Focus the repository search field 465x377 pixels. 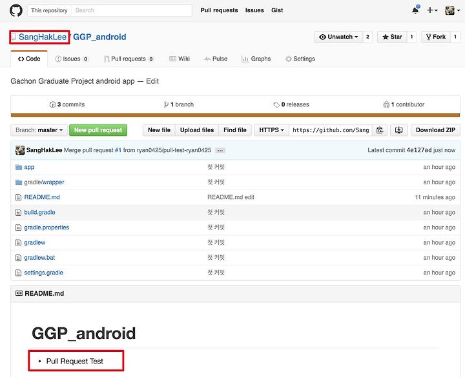tap(131, 11)
